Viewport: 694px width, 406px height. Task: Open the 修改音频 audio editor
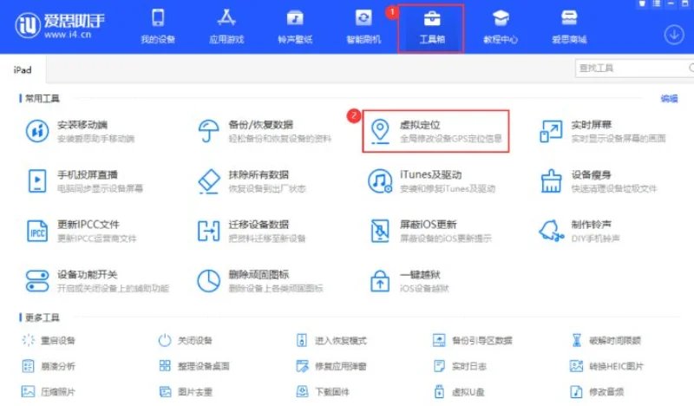(x=597, y=391)
